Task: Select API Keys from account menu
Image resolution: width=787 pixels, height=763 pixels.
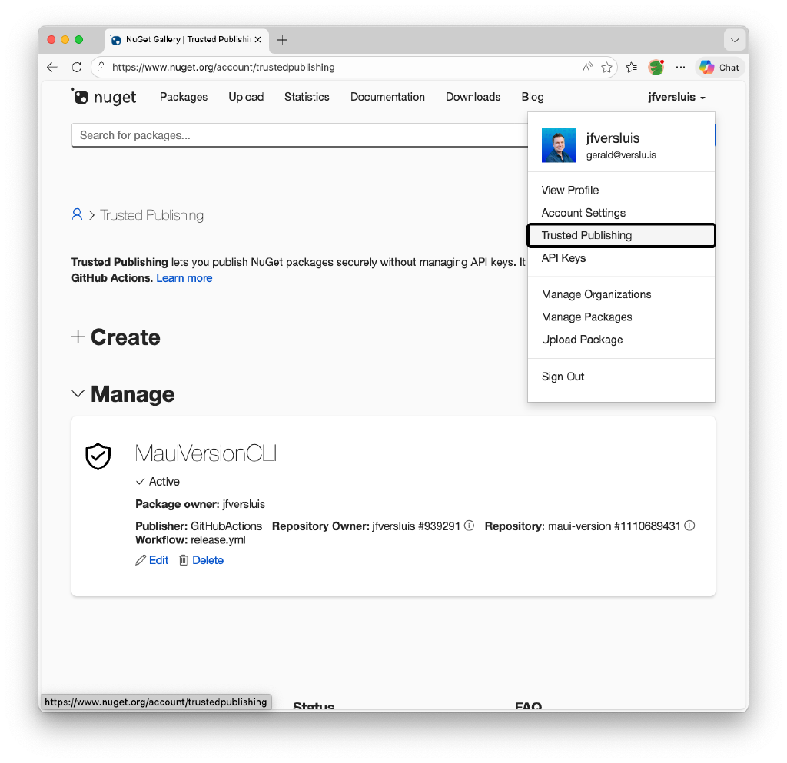Action: 563,258
